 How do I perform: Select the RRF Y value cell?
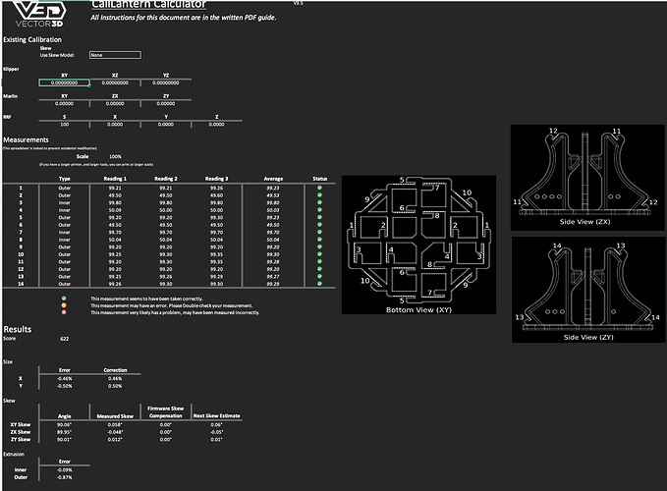166,124
